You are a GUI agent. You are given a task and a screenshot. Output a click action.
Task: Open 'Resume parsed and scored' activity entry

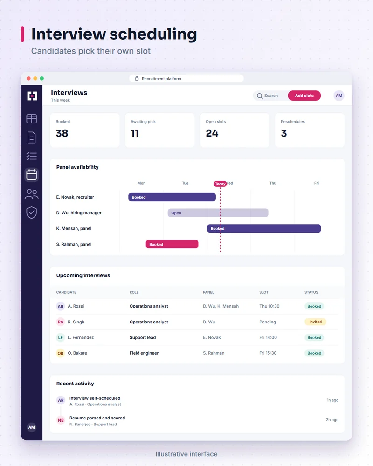tap(97, 418)
